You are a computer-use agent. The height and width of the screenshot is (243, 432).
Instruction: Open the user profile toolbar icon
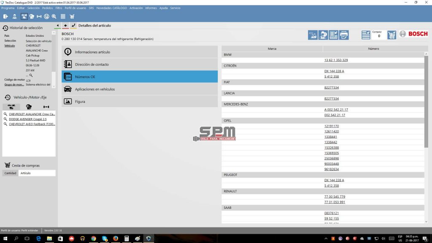coord(14,16)
